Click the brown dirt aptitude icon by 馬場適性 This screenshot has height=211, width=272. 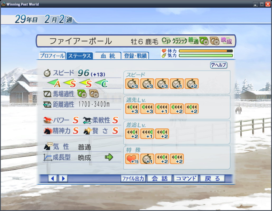[x=94, y=94]
